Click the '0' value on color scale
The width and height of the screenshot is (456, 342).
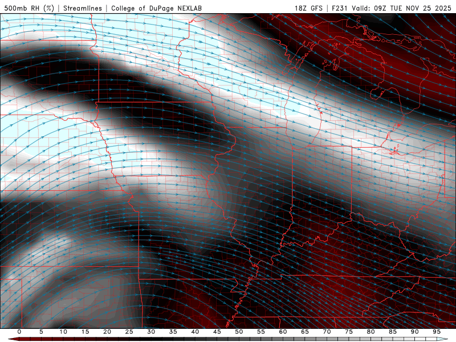[19, 332]
